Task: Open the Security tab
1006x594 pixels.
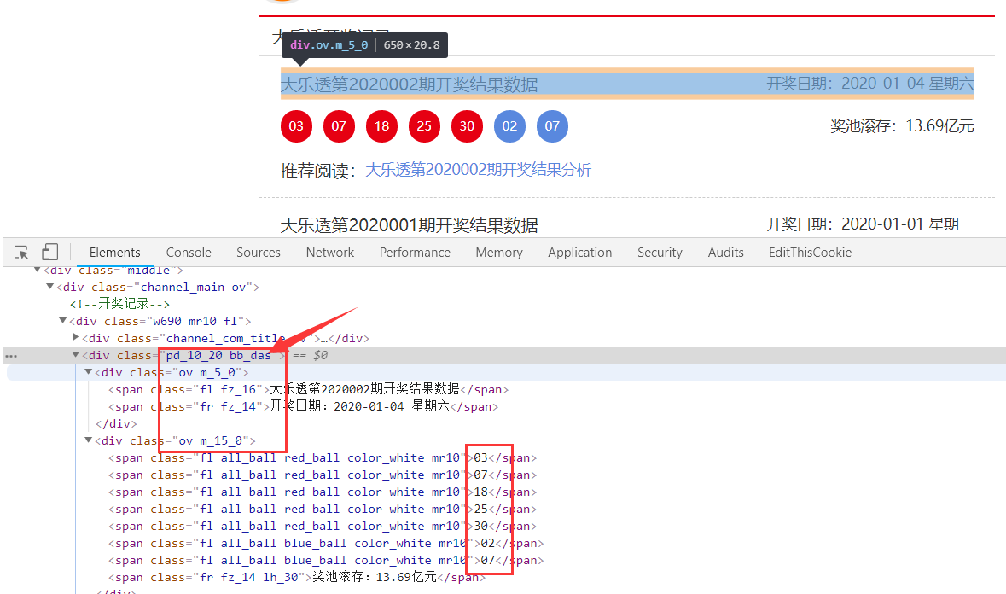Action: (660, 253)
